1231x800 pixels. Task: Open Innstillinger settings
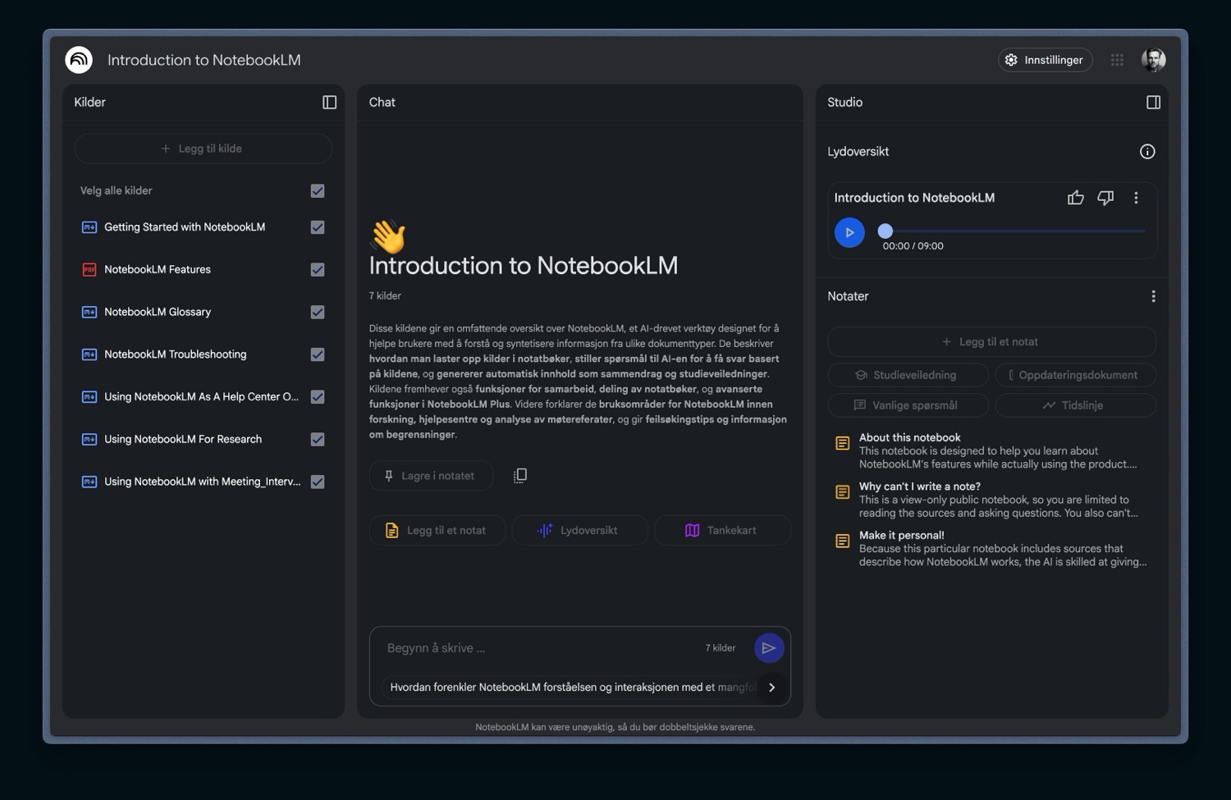tap(1045, 60)
